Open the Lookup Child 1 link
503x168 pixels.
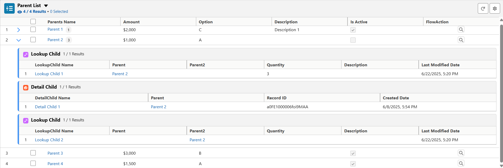coord(49,74)
